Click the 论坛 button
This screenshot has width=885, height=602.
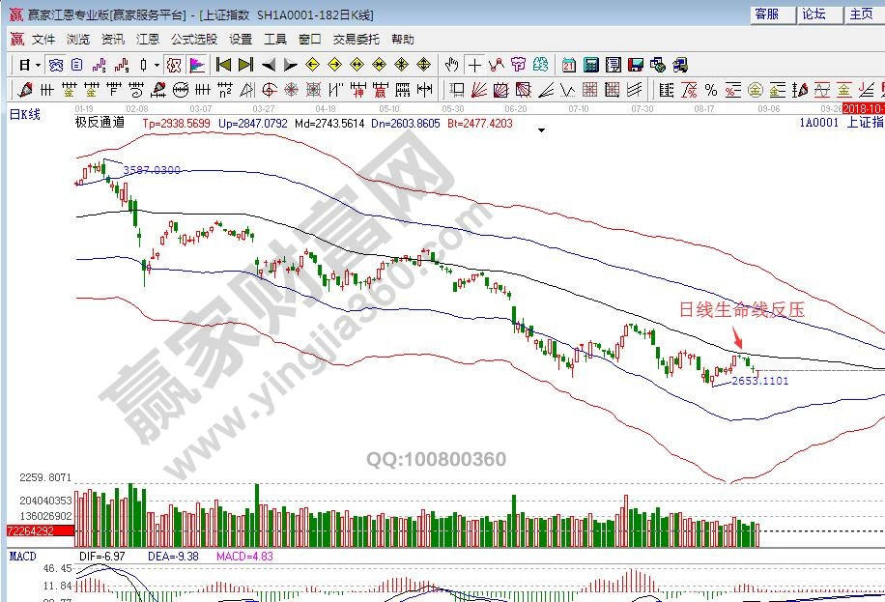[x=814, y=14]
